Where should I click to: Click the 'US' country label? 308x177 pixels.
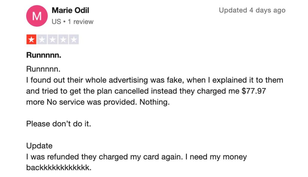coord(56,22)
